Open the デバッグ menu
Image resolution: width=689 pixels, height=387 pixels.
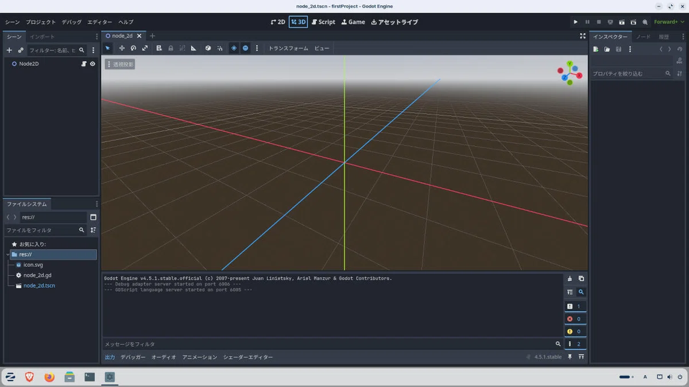(x=72, y=22)
